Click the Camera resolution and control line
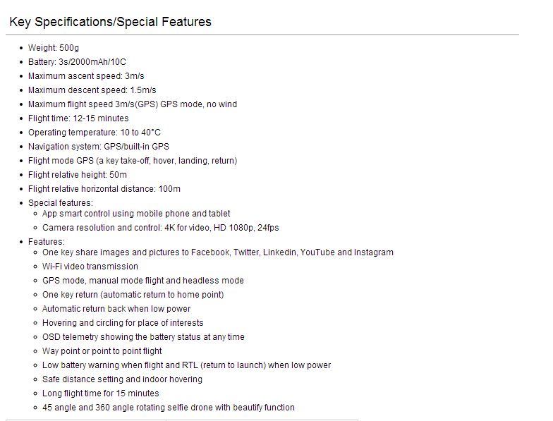553x421 pixels. coord(161,228)
